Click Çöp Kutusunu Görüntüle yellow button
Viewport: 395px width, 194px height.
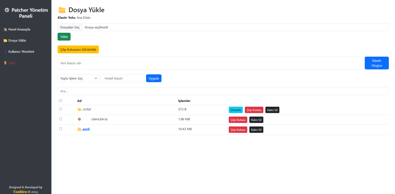78,49
